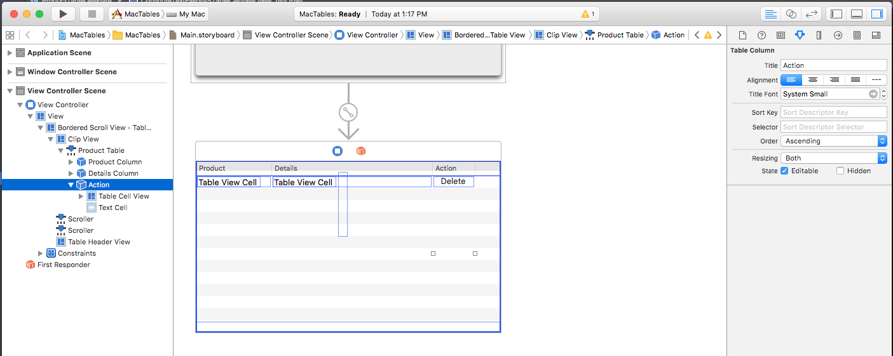Image resolution: width=893 pixels, height=356 pixels.
Task: Expand Details Column disclosure triangle
Action: [x=71, y=173]
